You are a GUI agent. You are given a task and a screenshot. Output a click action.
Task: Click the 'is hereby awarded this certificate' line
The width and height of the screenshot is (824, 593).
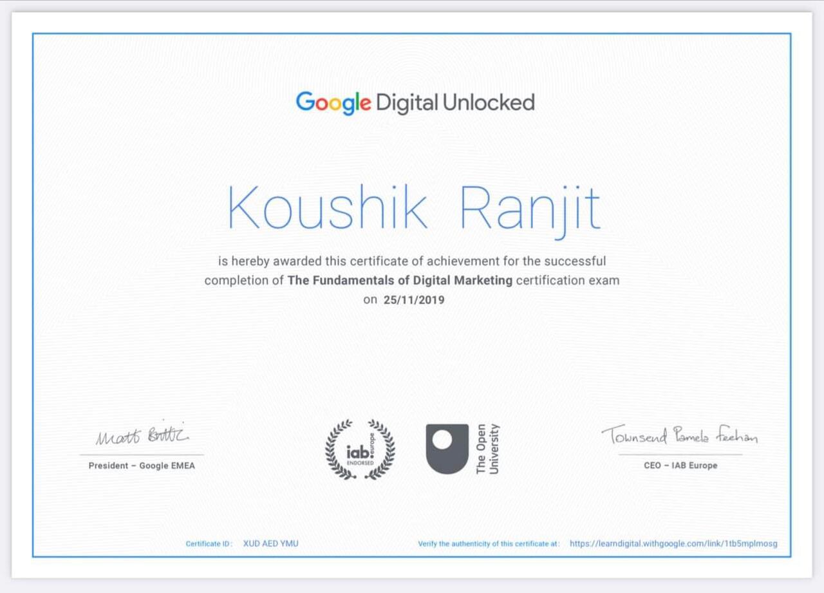[412, 261]
